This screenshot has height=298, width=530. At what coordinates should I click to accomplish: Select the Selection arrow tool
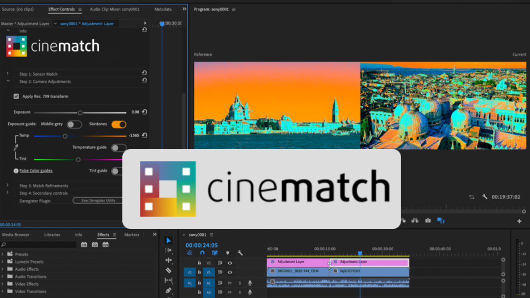point(168,240)
